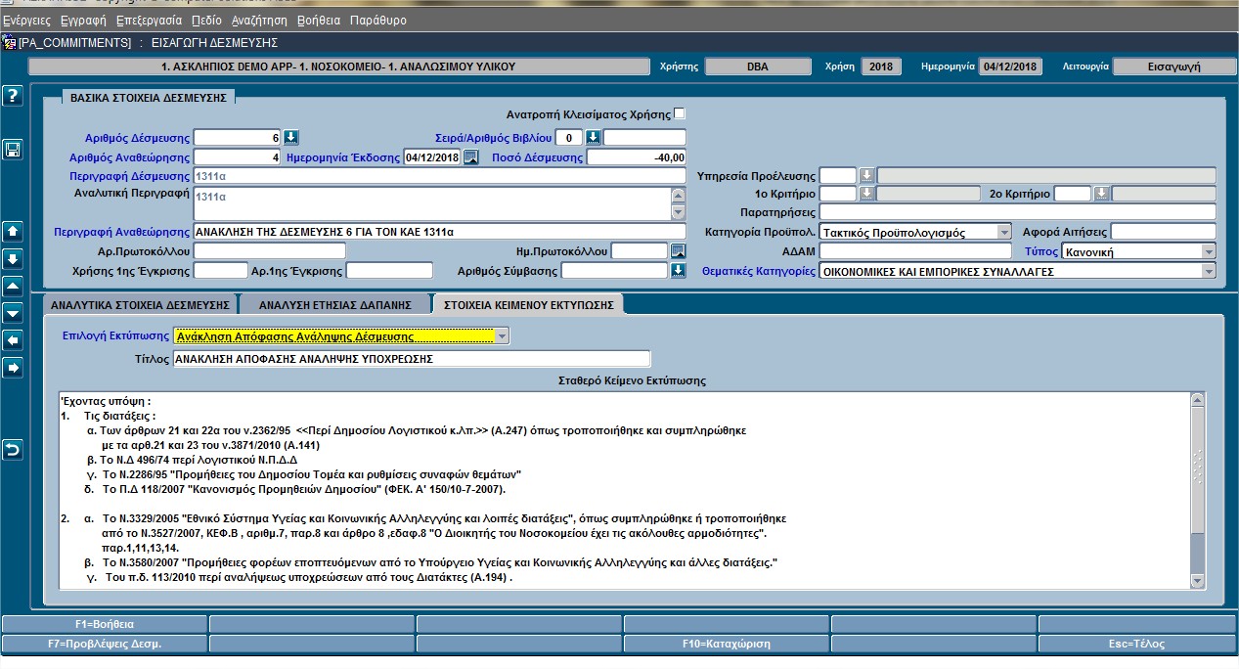Click the Χρήστης header field showing DBA
Screen dimensions: 1239x669
pos(757,67)
